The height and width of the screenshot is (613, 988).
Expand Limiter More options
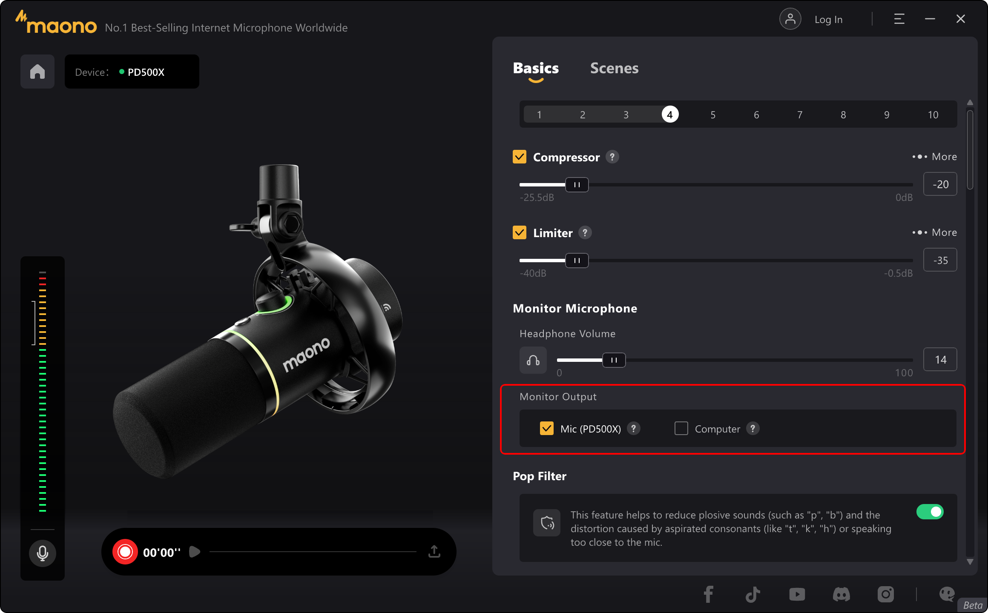coord(934,232)
